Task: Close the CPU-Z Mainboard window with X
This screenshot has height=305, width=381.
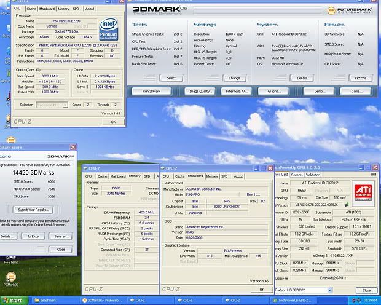Action: coord(270,168)
